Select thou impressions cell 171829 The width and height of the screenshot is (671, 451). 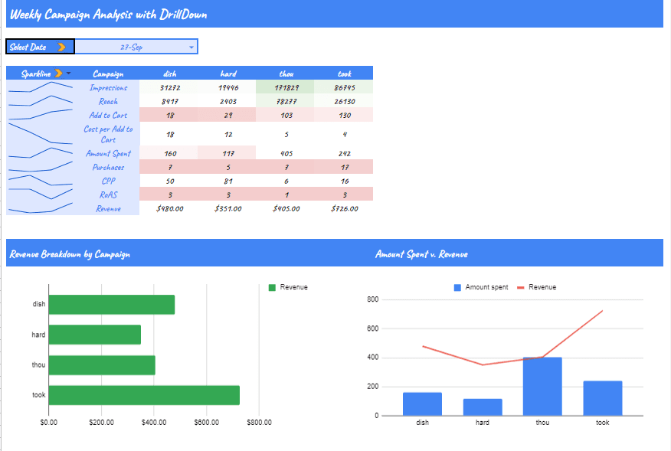click(x=286, y=87)
